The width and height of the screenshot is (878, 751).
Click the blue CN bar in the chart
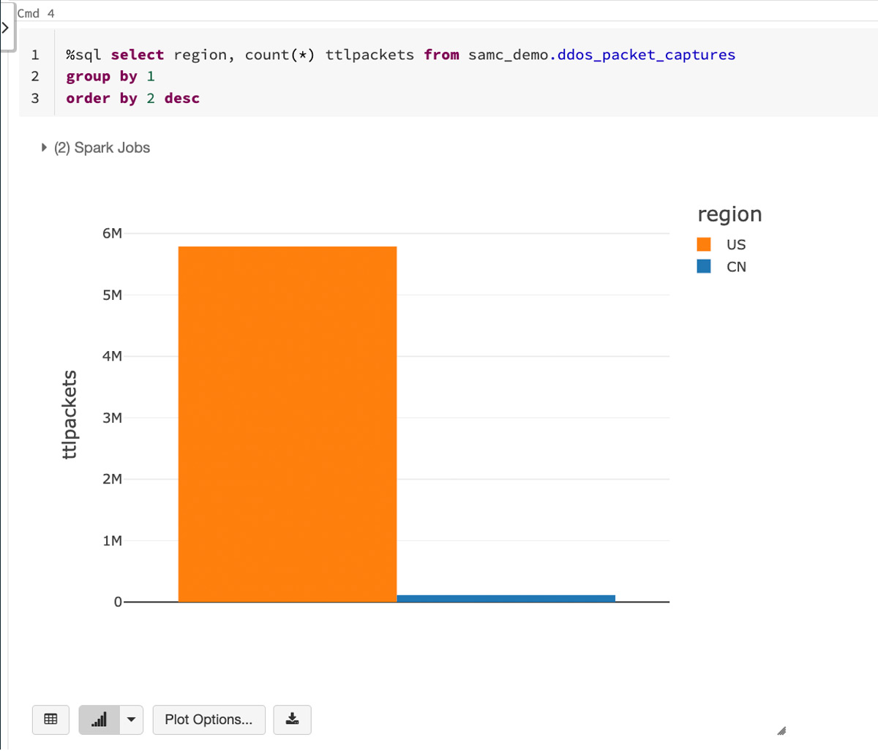506,598
